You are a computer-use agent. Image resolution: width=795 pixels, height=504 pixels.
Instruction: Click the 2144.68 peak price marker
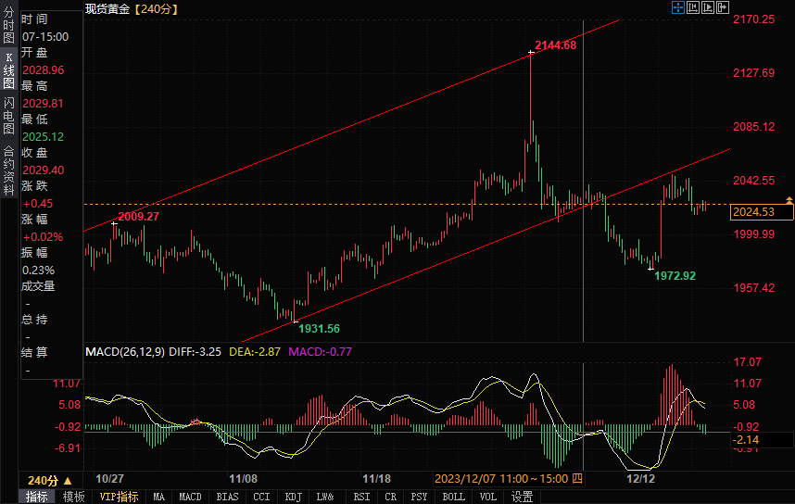coord(556,45)
